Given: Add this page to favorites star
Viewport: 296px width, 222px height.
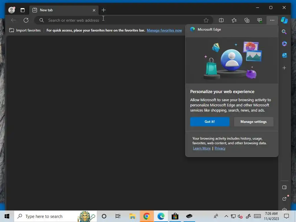Looking at the screenshot, I should coord(206,20).
